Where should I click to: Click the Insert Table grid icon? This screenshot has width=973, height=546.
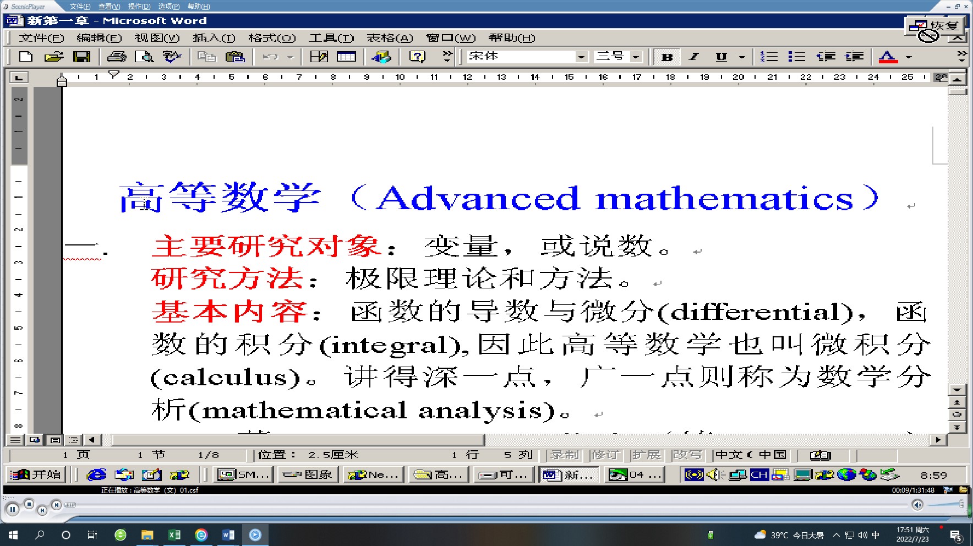(x=346, y=57)
